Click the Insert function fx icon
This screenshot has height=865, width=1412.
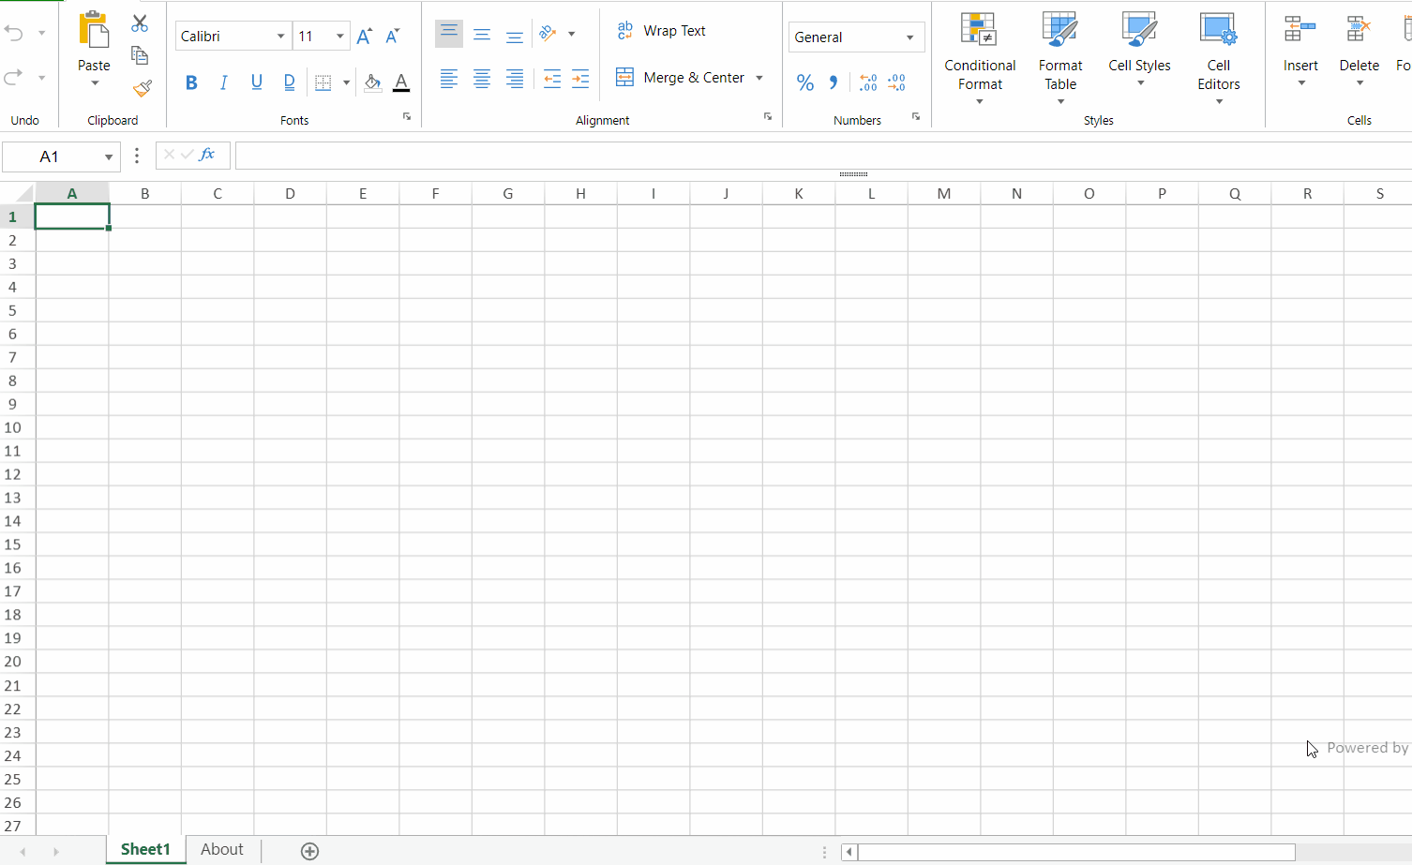(207, 155)
